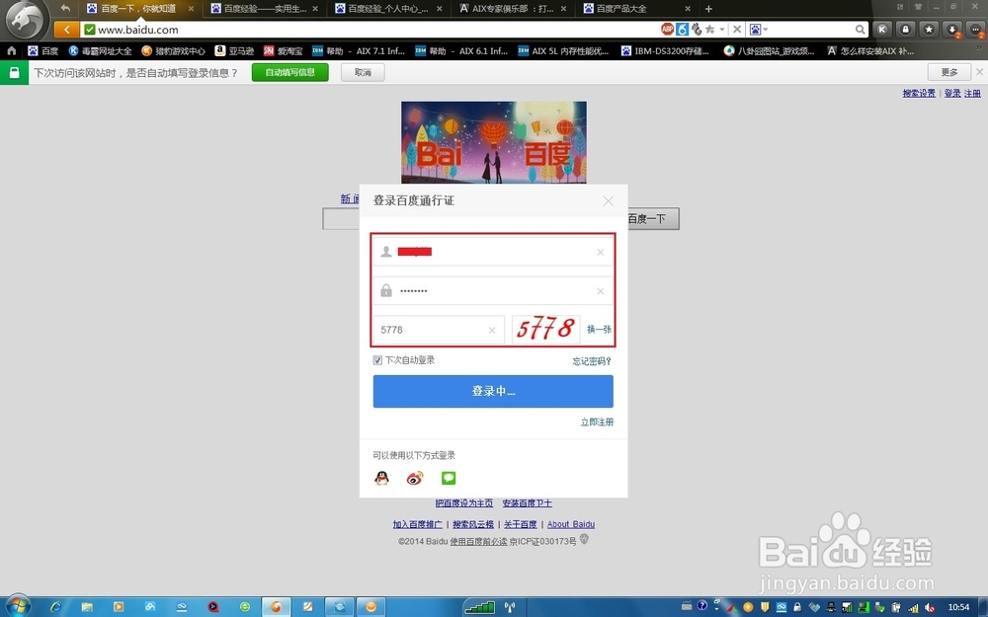Toggle the 下次自动登录 checkbox
This screenshot has width=988, height=617.
pos(377,360)
